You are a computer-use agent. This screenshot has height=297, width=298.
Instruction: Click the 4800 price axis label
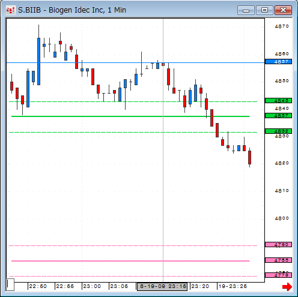282,218
